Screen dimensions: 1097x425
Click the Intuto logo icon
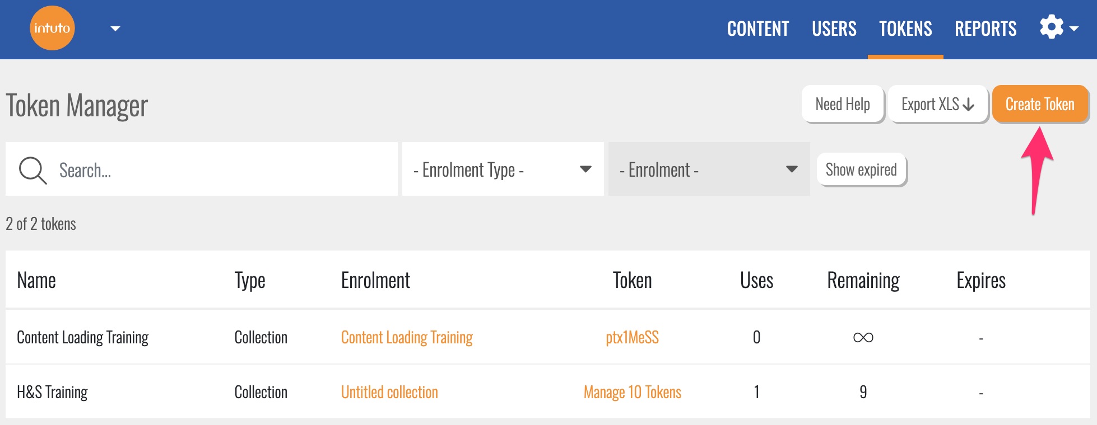[x=52, y=28]
